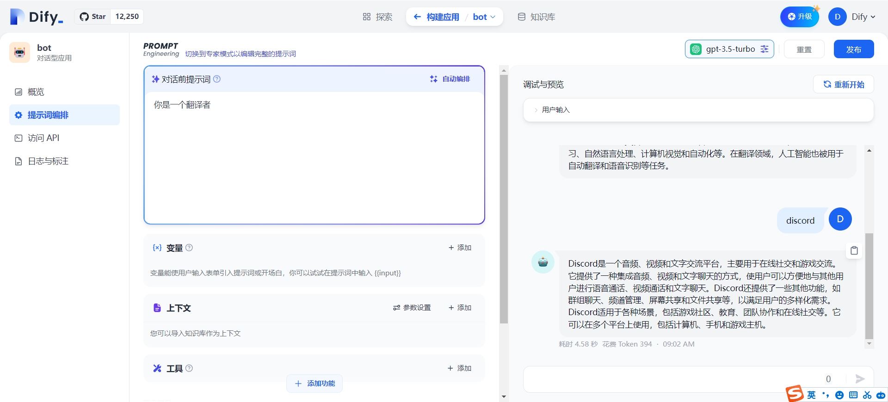Add context with 添加 in 上下文
The image size is (888, 402).
pyautogui.click(x=460, y=308)
